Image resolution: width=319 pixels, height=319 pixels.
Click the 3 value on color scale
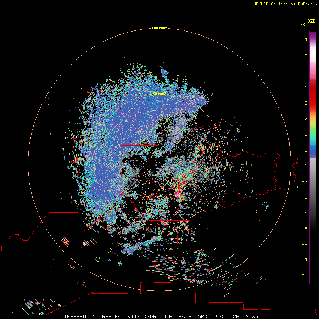pyautogui.click(x=306, y=103)
